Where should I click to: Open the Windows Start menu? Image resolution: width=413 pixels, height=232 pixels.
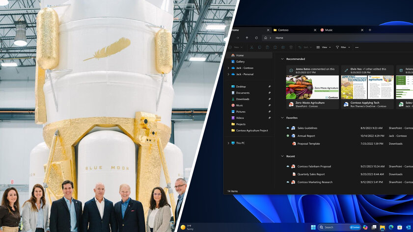point(313,227)
